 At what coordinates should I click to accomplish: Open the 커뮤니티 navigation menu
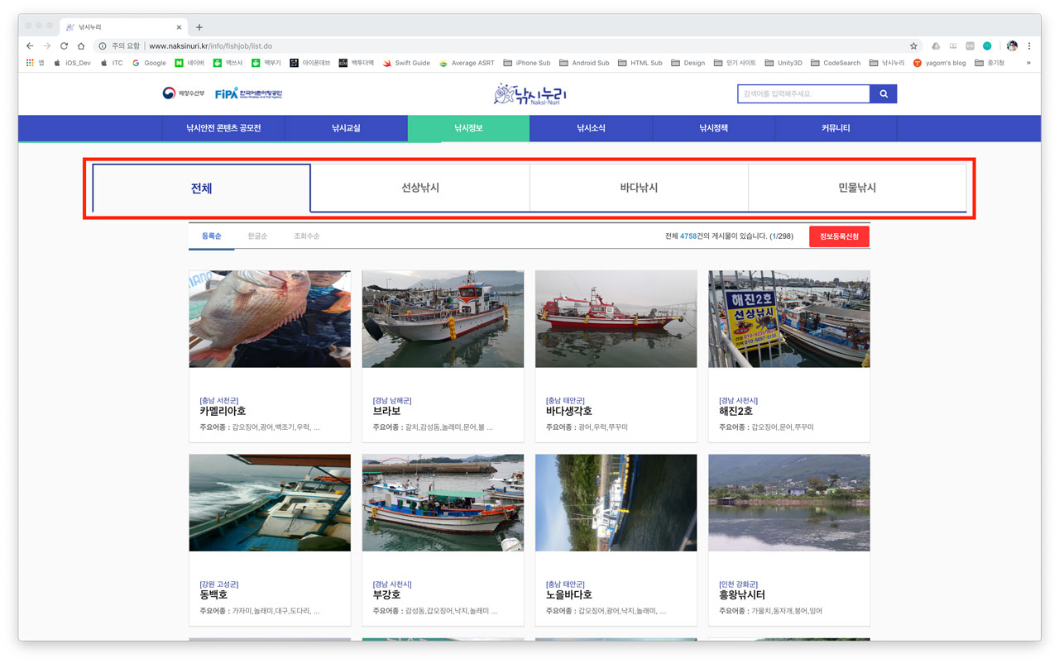coord(836,128)
